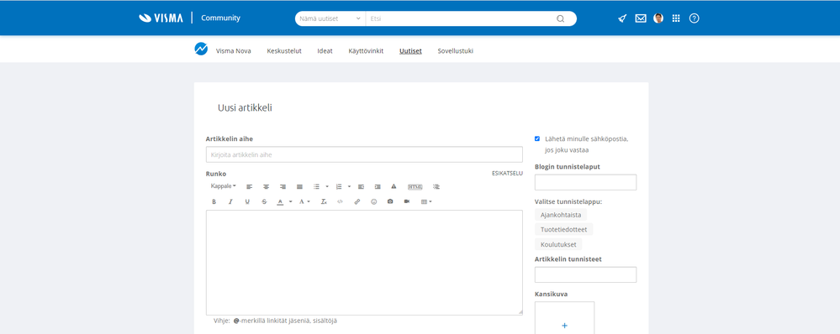Viewport: 840px width, 334px height.
Task: Click inside the Runko body text area
Action: click(x=364, y=263)
